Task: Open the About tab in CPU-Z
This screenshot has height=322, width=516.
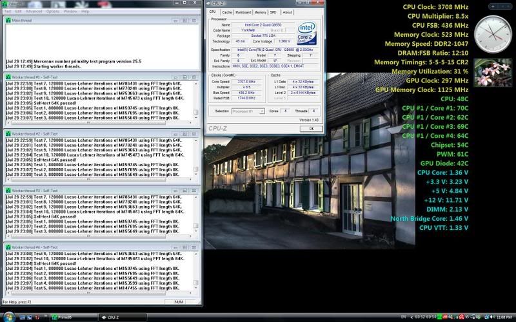Action: point(287,12)
